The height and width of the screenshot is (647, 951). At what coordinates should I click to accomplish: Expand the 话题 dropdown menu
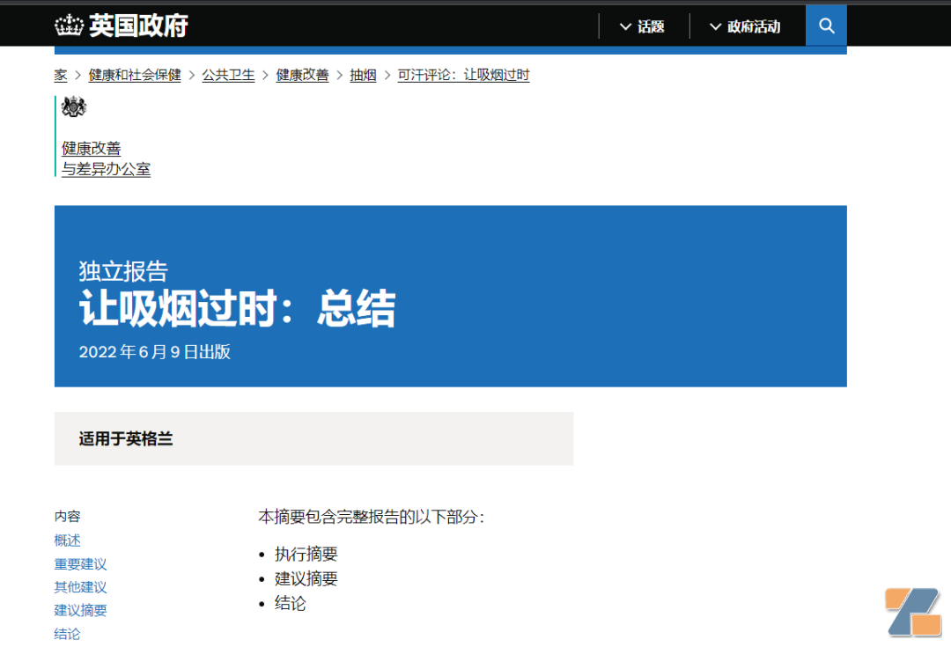642,26
